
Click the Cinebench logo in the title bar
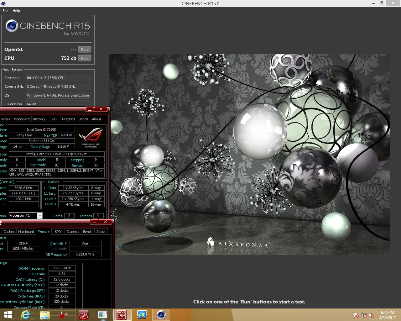coord(3,3)
